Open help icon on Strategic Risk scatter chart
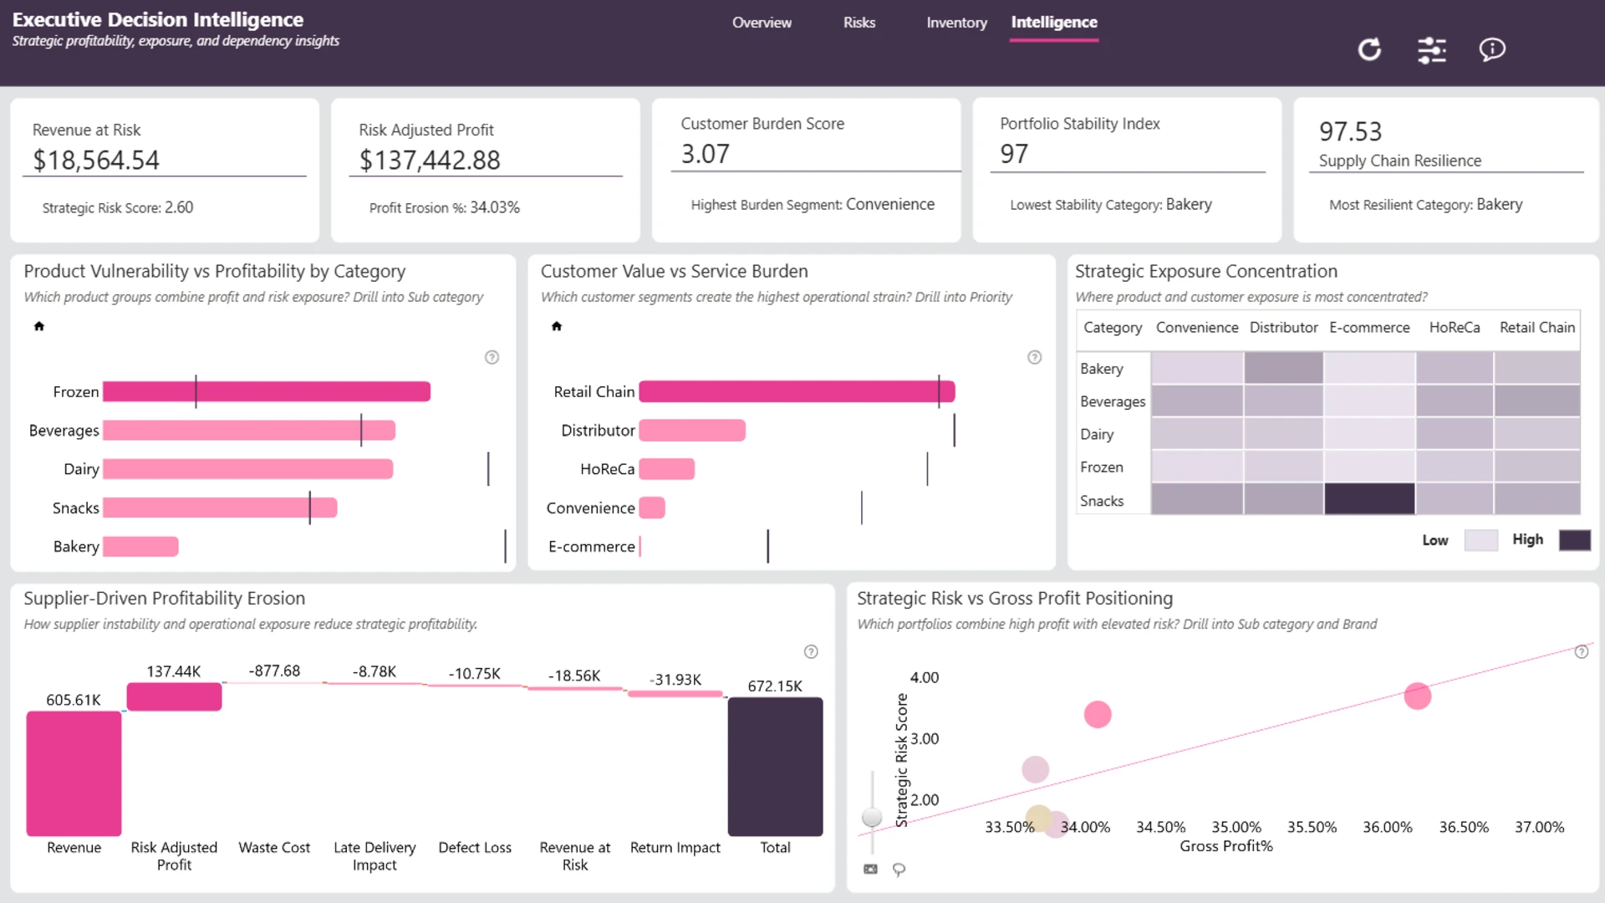This screenshot has width=1605, height=903. [x=1582, y=651]
